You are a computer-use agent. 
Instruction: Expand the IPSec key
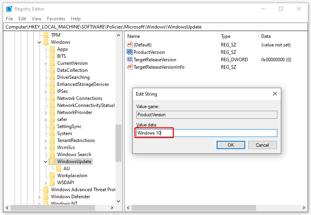(x=45, y=91)
